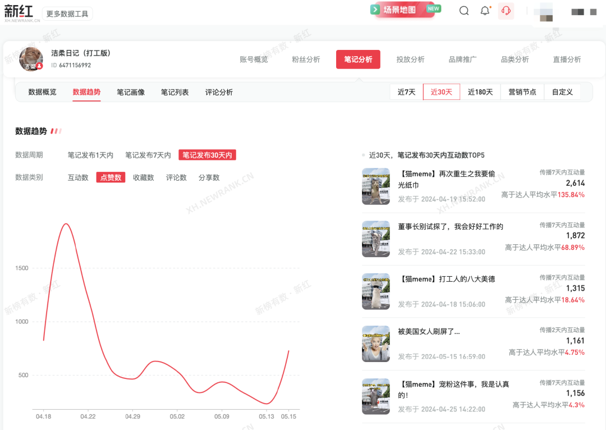Click the search magnifier icon
Image resolution: width=606 pixels, height=430 pixels.
464,11
